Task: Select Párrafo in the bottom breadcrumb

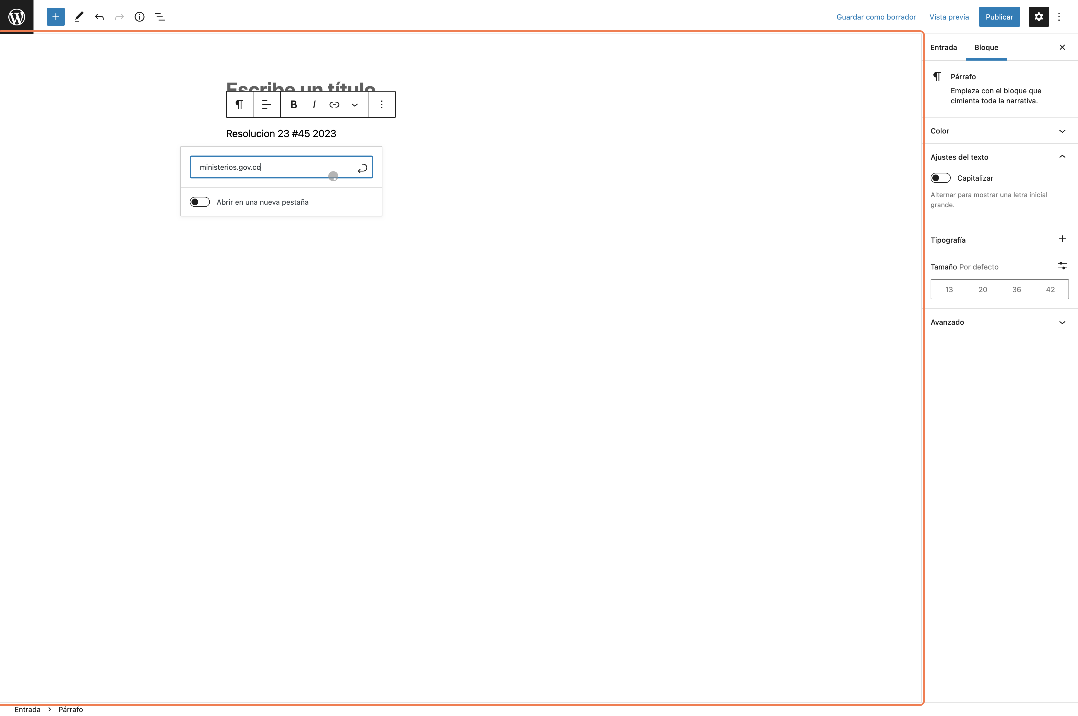Action: coord(71,709)
